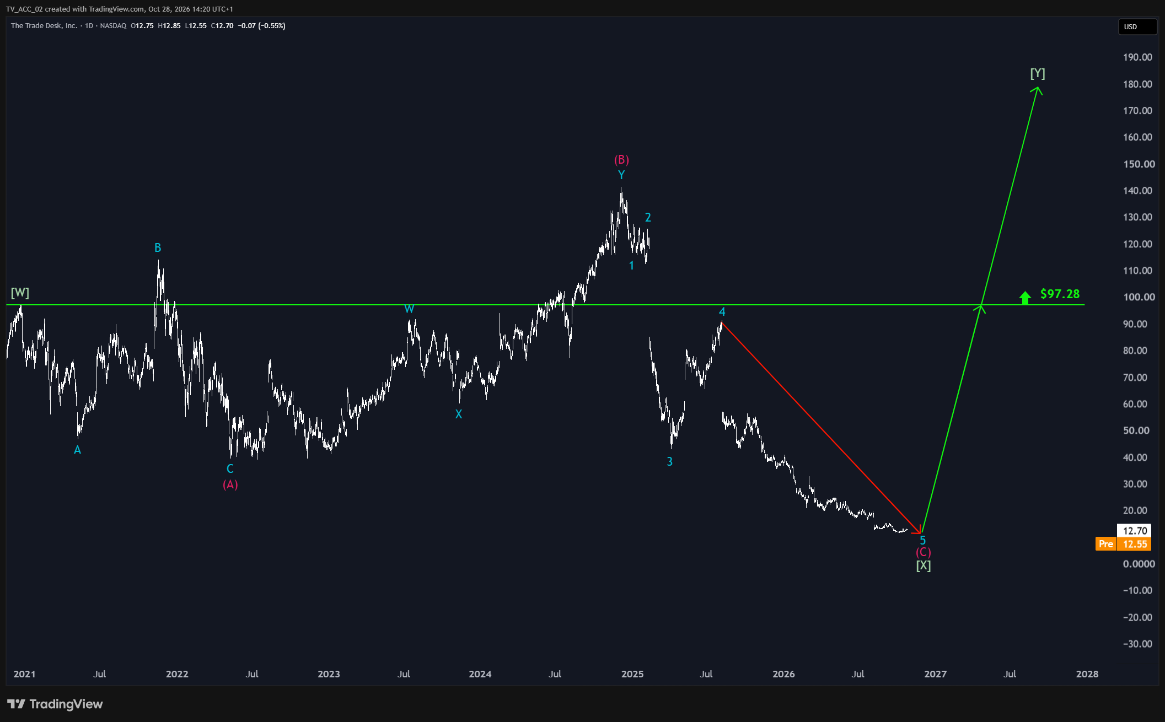Click the pink (A) wave label

click(230, 484)
